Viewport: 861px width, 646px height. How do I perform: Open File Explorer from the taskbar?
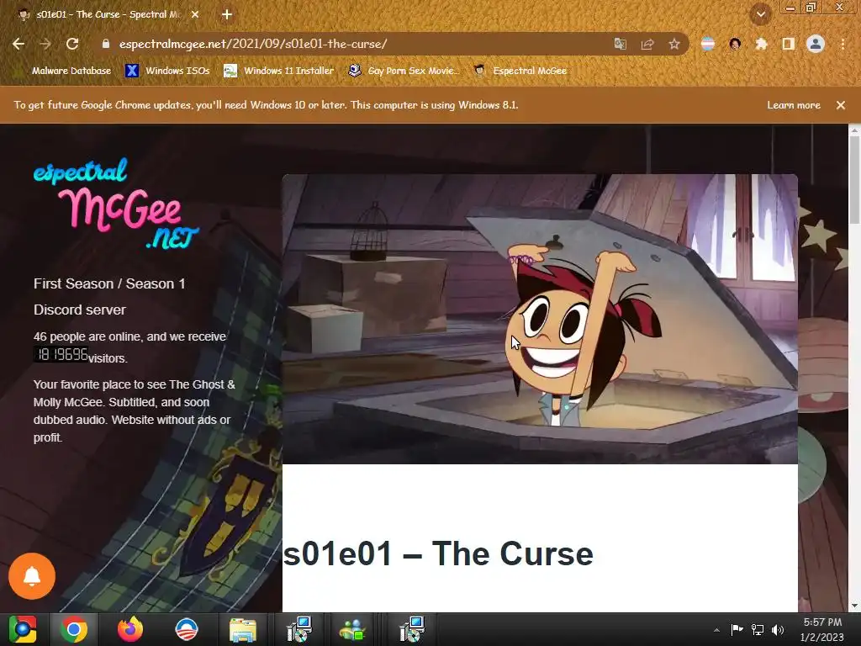[x=243, y=629]
